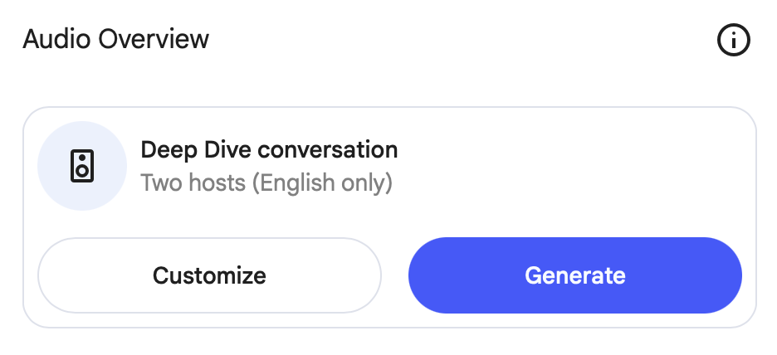Open the Customize options
This screenshot has width=777, height=355.
point(209,275)
